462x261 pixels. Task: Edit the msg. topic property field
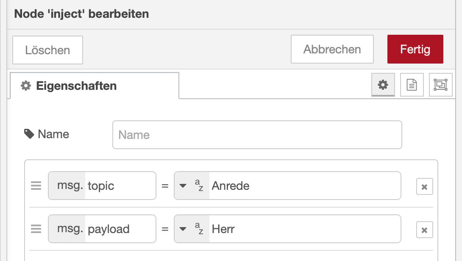point(120,186)
